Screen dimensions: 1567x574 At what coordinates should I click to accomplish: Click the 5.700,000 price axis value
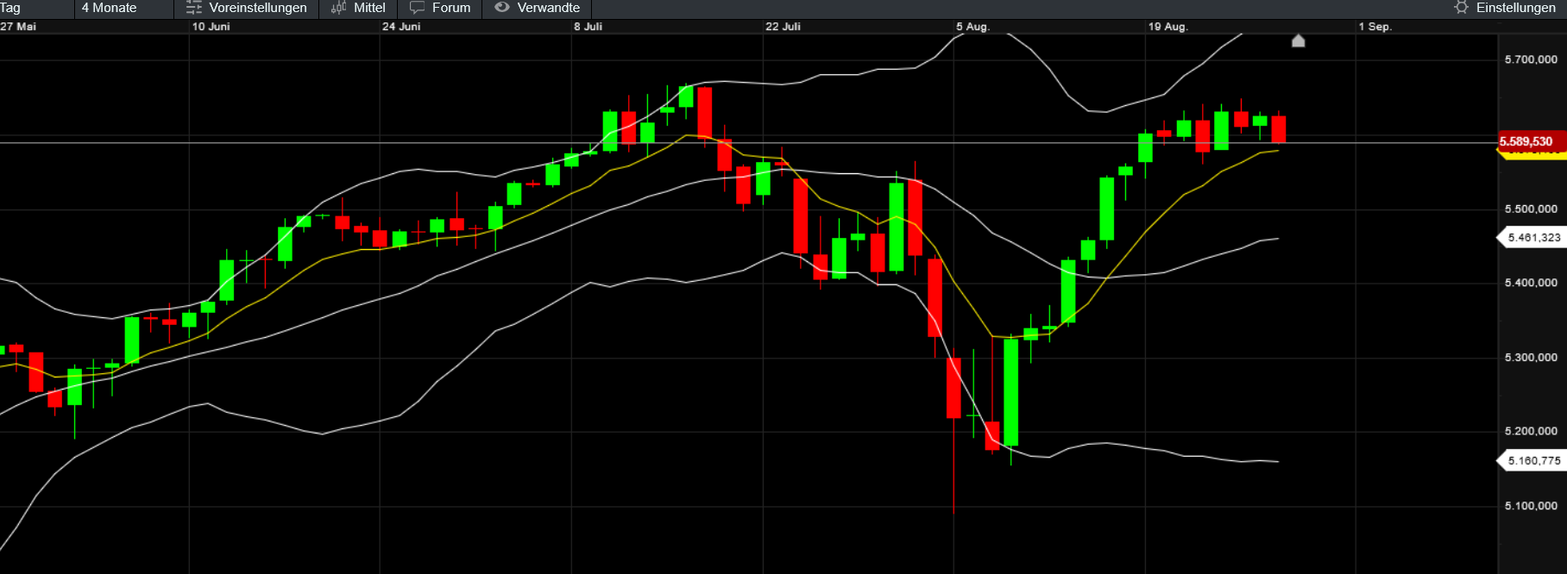click(x=1531, y=59)
